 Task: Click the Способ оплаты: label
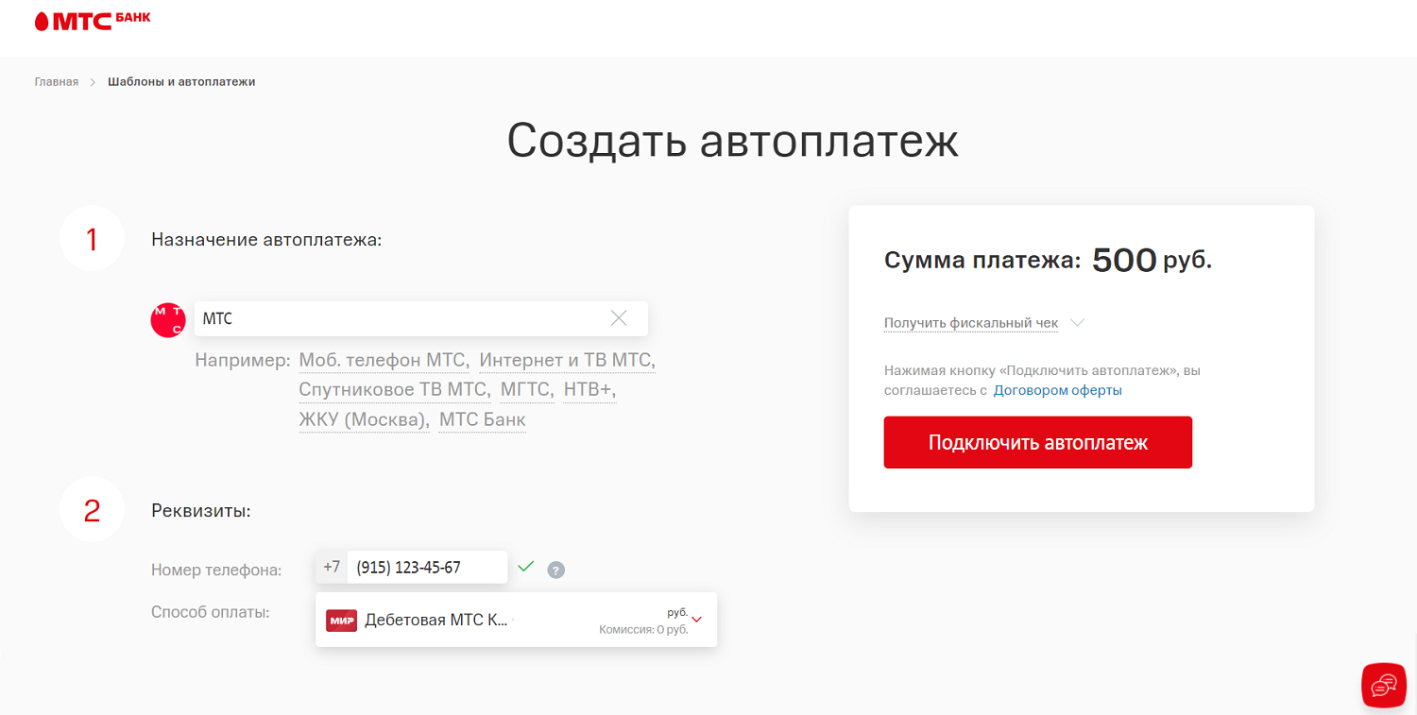(211, 612)
